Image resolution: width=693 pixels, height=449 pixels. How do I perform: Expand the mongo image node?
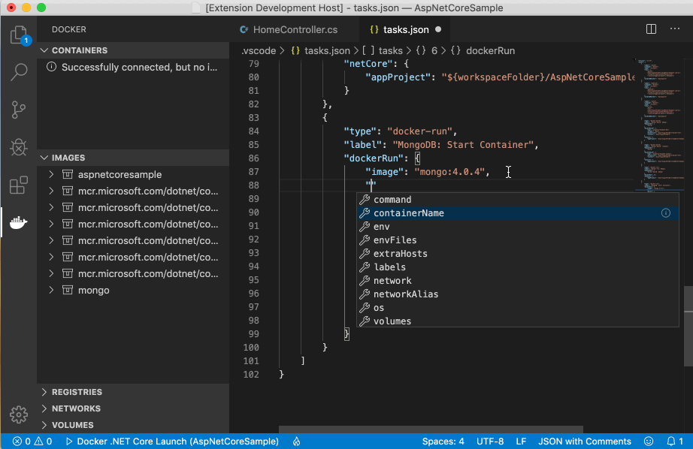pyautogui.click(x=51, y=290)
